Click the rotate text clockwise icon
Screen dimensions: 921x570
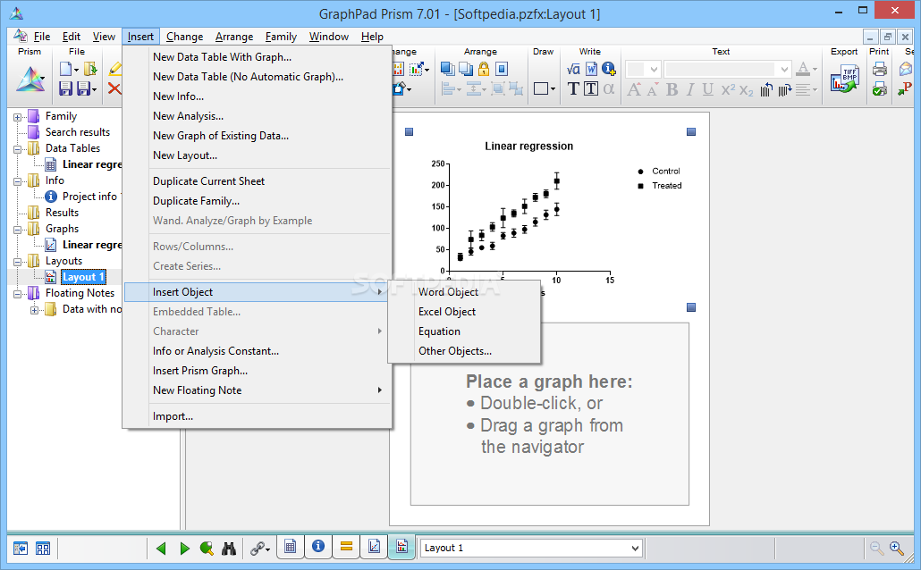[x=785, y=89]
